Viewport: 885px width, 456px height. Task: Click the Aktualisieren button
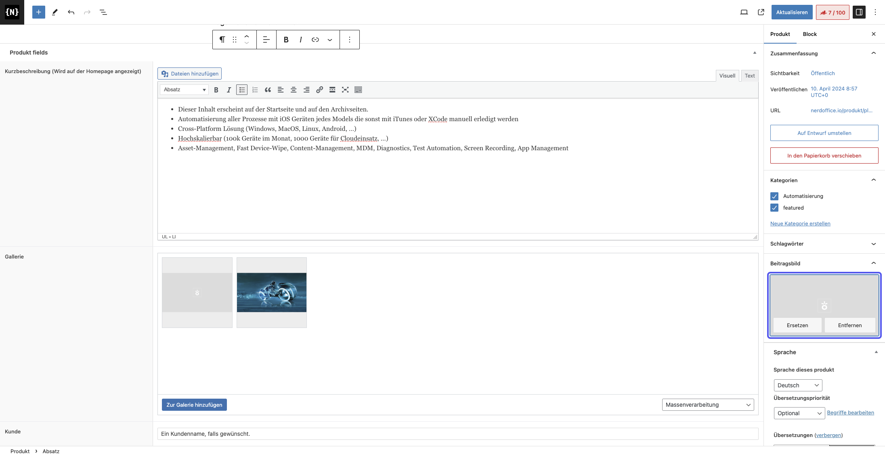tap(792, 12)
